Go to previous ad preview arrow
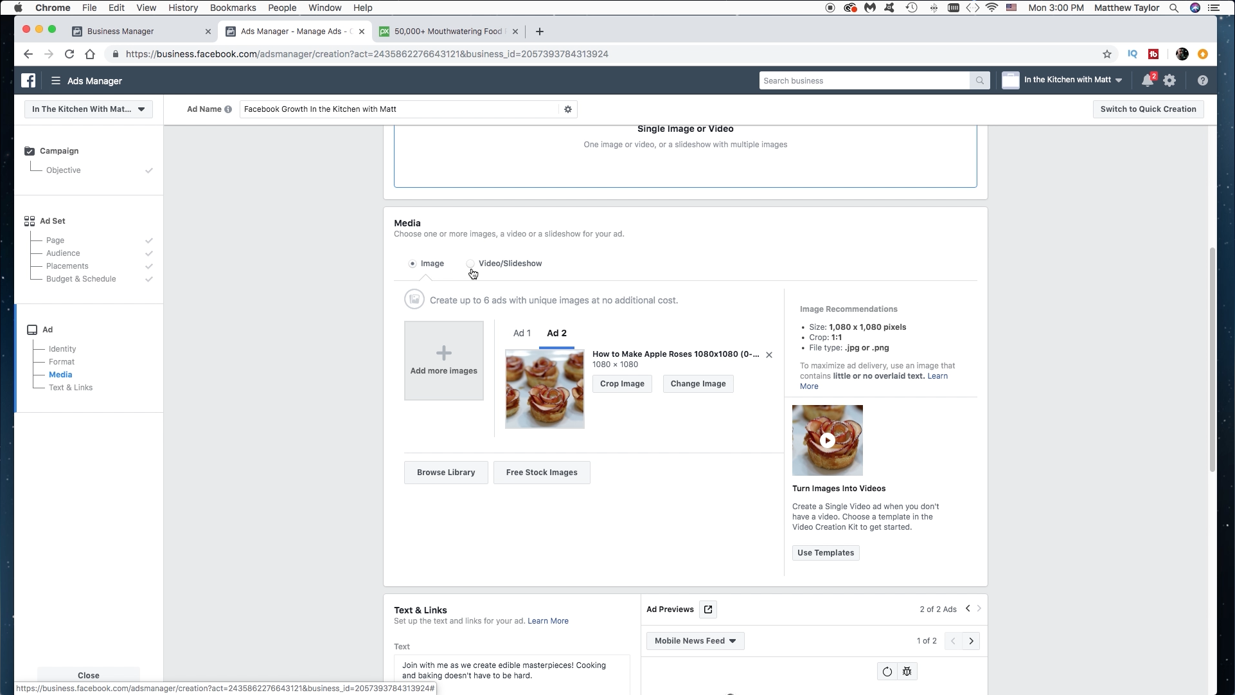1235x695 pixels. point(968,608)
